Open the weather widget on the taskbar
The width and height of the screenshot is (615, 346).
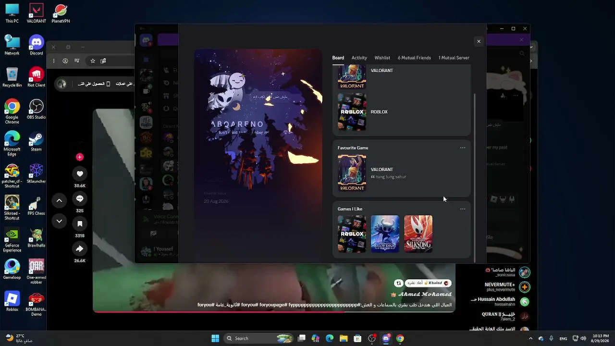pos(19,338)
